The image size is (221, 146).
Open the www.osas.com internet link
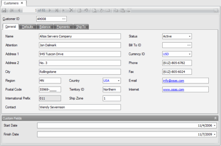click(173, 90)
